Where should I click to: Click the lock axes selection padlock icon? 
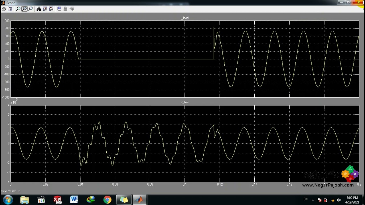[x=65, y=9]
